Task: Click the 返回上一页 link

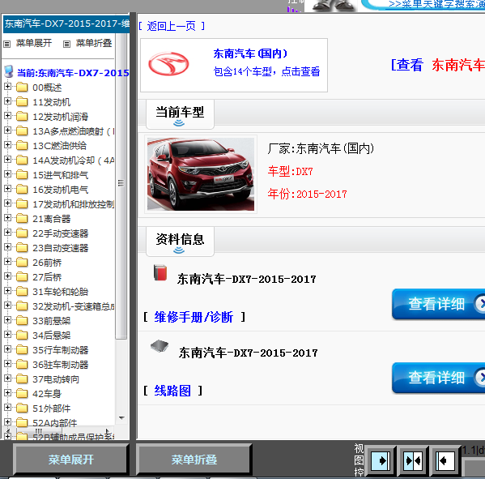Action: 172,26
